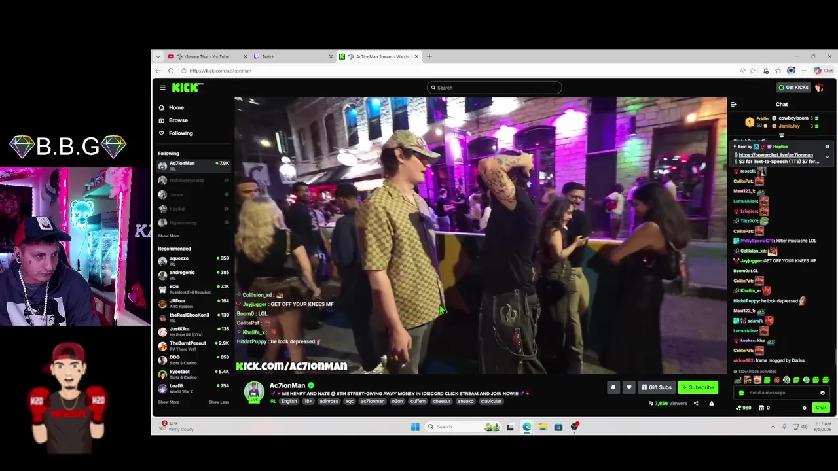Screen dimensions: 838x471
Task: Expand the pinned chat message chevron
Action: pos(827,157)
